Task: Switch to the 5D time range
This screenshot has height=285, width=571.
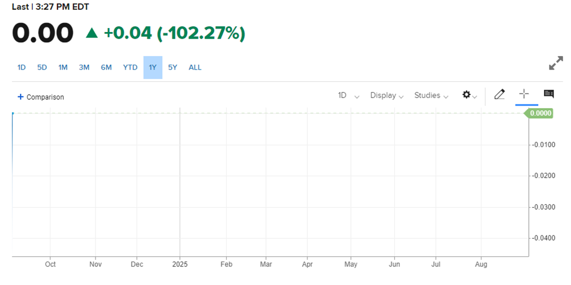Action: click(x=42, y=67)
